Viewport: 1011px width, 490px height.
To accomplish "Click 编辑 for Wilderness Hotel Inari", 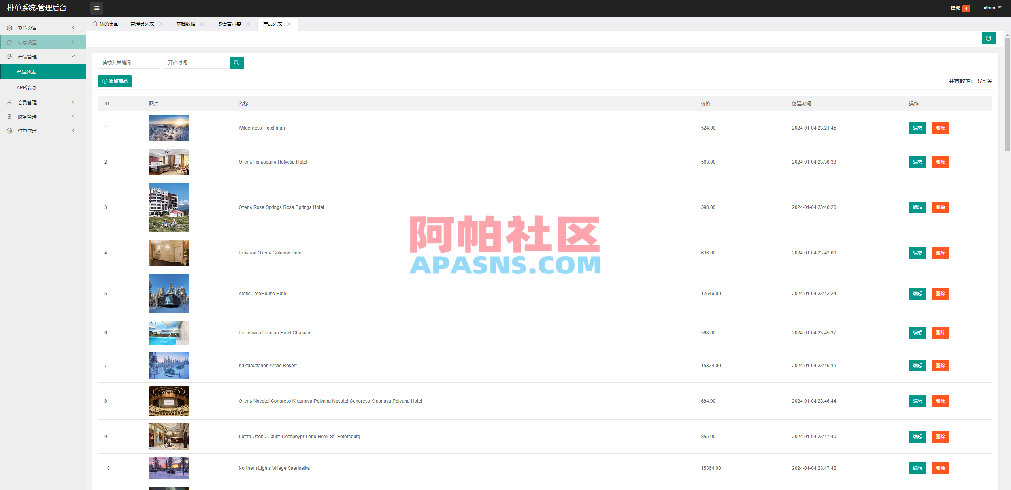I will point(917,128).
